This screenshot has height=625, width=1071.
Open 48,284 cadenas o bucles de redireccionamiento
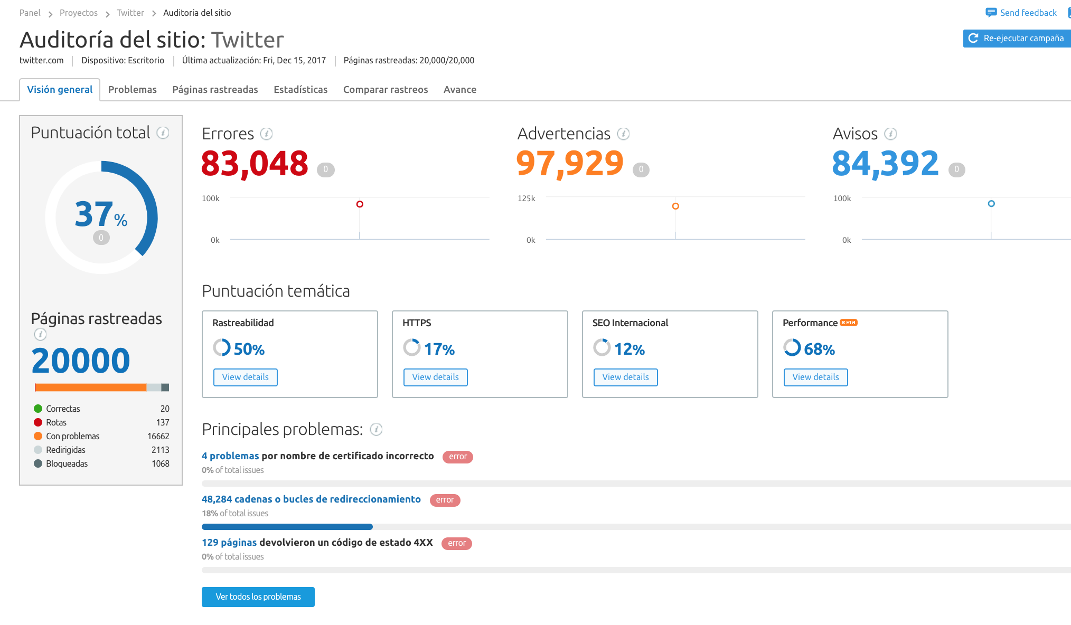coord(311,499)
